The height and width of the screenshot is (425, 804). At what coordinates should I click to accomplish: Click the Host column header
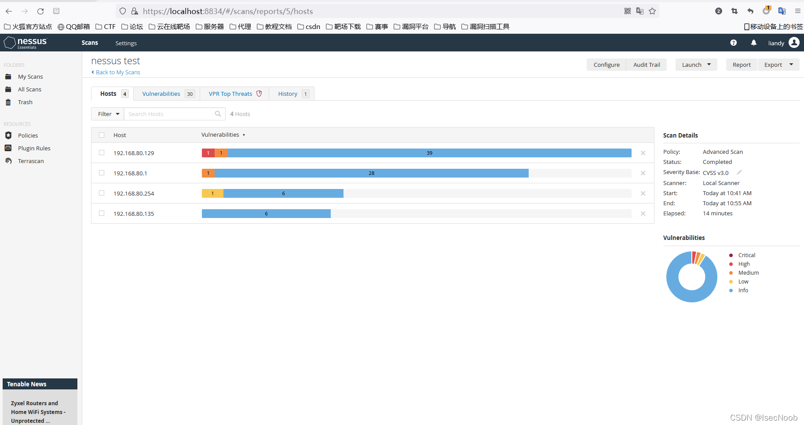(x=120, y=135)
